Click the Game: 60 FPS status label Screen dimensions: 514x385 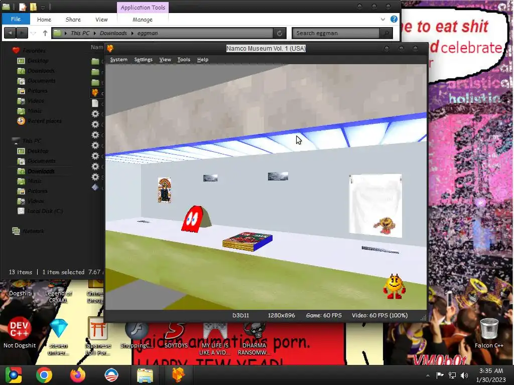coord(324,315)
